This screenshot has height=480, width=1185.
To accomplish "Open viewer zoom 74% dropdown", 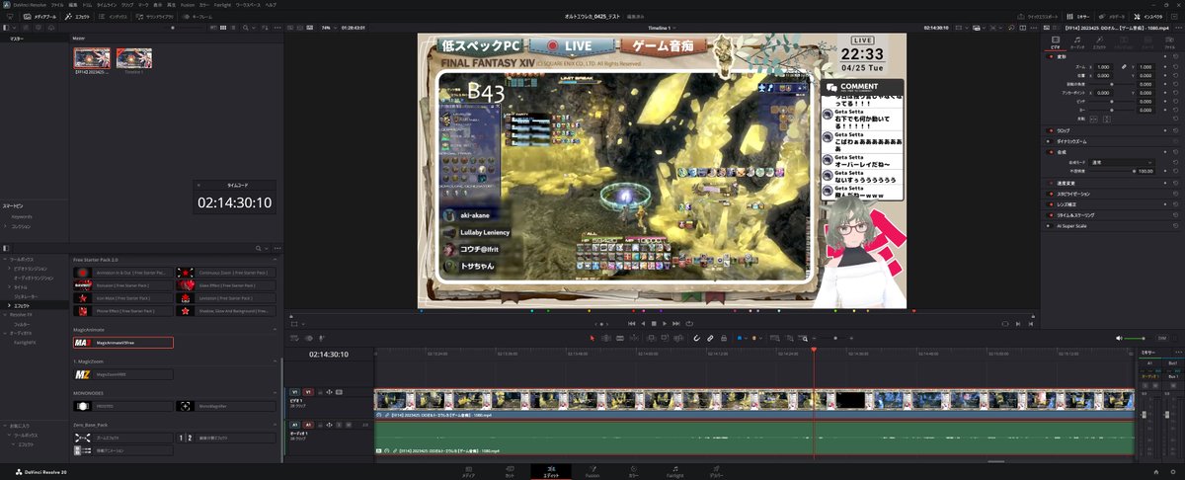I will point(328,28).
